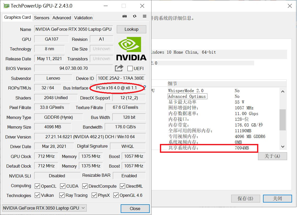Click the Bus Interface PCIe field

point(116,88)
